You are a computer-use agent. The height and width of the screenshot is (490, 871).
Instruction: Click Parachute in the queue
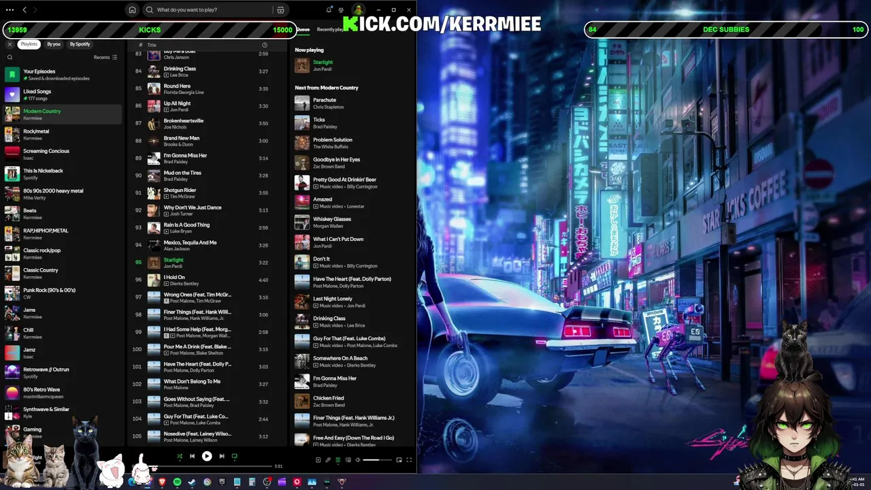[x=325, y=100]
